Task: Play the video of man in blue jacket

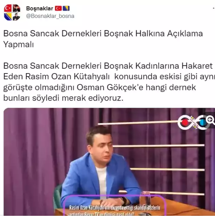Action: coord(109,162)
